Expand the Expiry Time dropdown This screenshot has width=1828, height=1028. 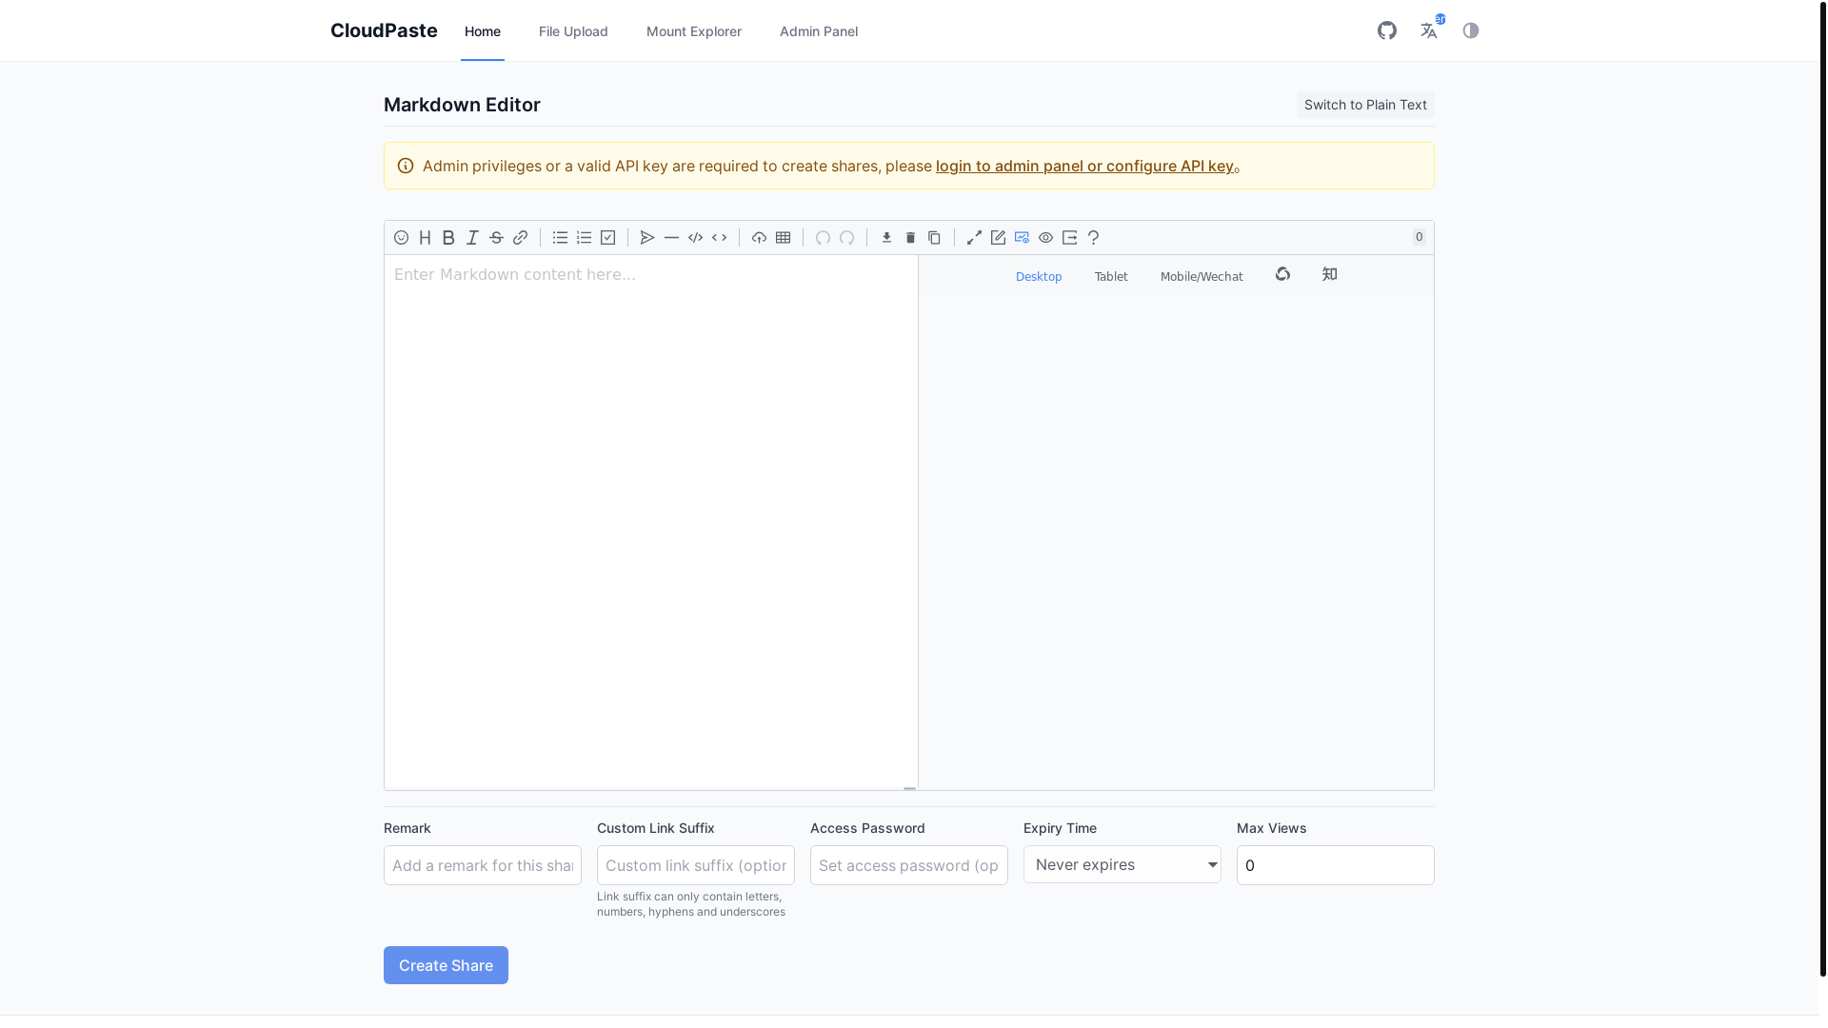1123,864
